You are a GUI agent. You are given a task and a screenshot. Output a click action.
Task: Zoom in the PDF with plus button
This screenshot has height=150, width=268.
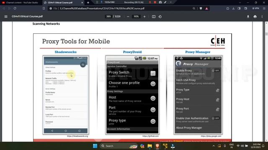[144, 17]
